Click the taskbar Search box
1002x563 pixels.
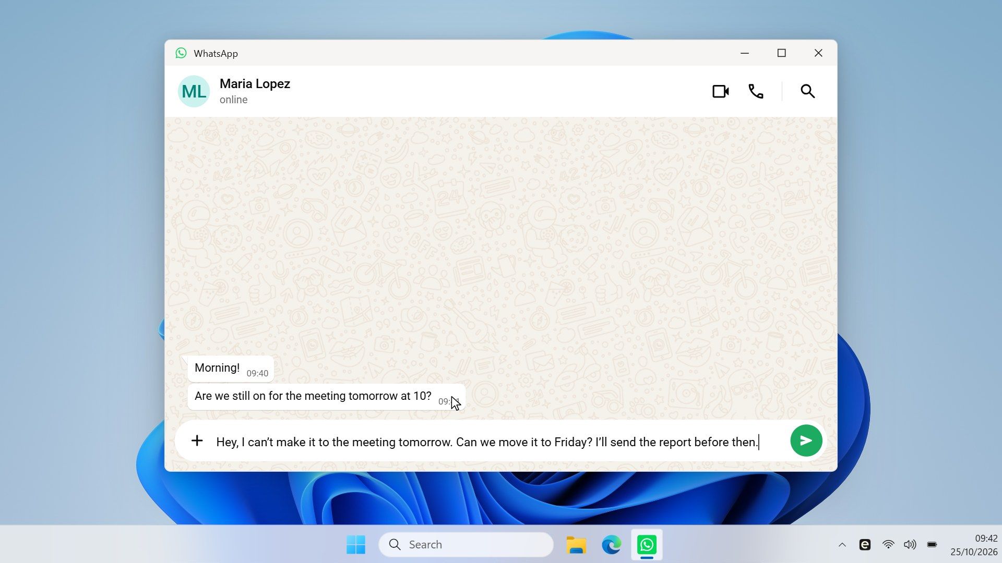pyautogui.click(x=466, y=545)
